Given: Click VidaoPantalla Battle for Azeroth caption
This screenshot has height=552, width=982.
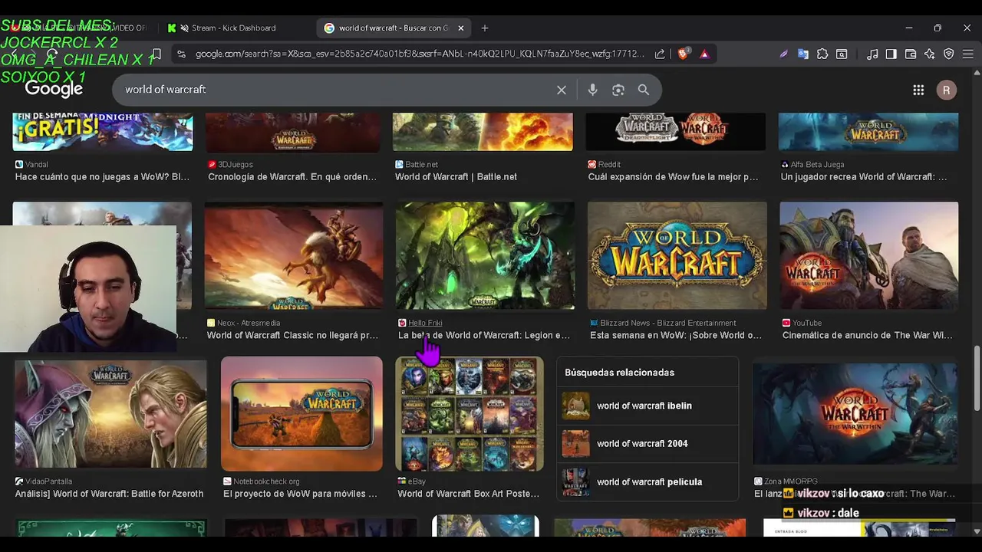Looking at the screenshot, I should tap(110, 494).
